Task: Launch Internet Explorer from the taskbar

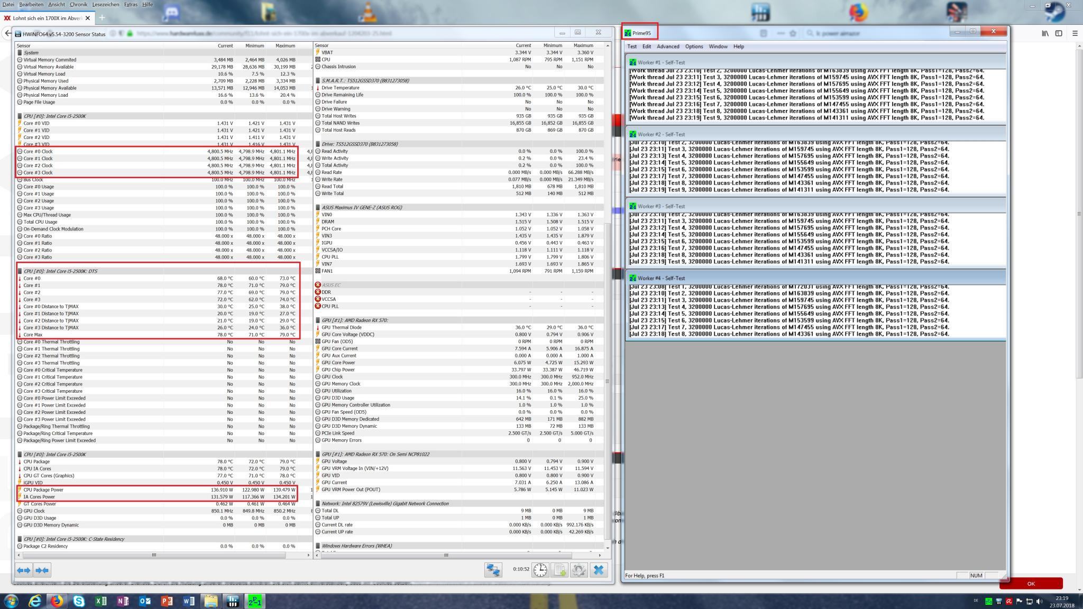Action: click(35, 601)
